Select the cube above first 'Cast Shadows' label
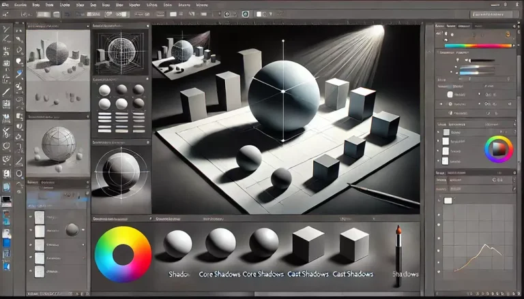The width and height of the screenshot is (524, 299). point(308,245)
